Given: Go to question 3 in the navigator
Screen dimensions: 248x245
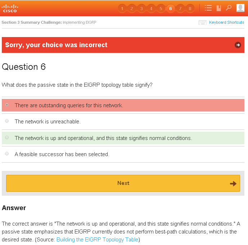Looking at the screenshot, I should tap(141, 8).
